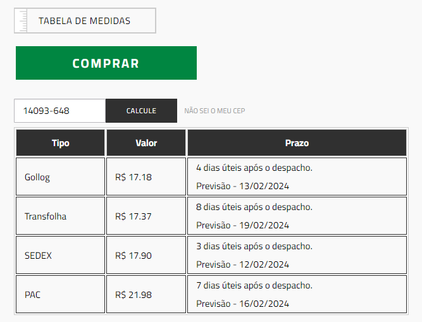Screen dimensions: 422x322
Task: Focus the CEP input field with 14093-648
Action: 59,111
